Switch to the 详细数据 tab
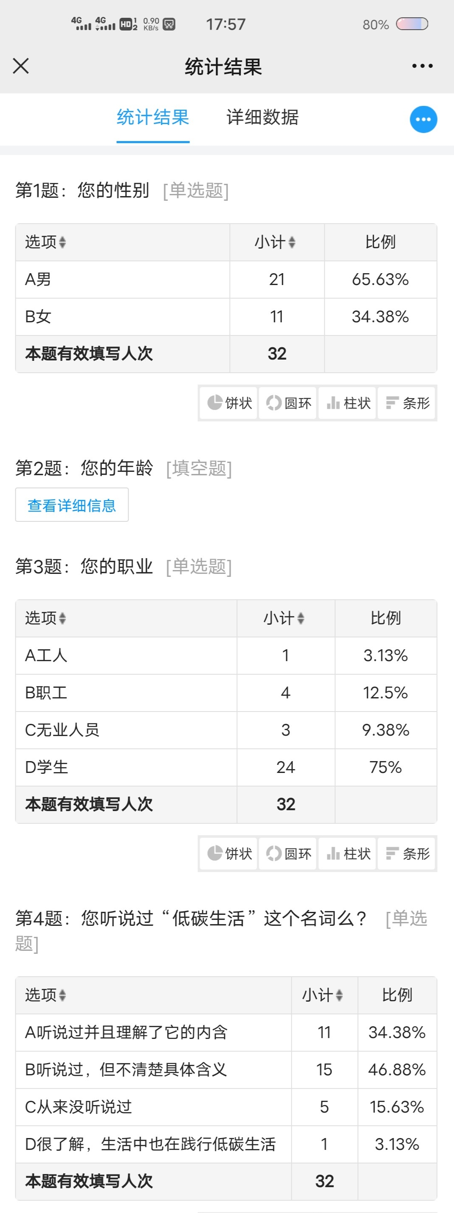This screenshot has width=454, height=1213. [x=262, y=117]
